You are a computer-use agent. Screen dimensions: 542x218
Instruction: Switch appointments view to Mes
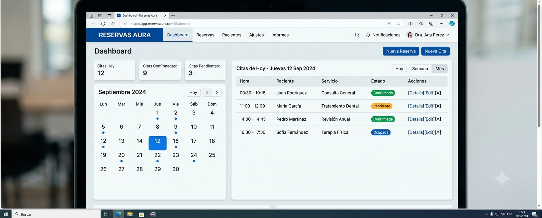[x=440, y=69]
